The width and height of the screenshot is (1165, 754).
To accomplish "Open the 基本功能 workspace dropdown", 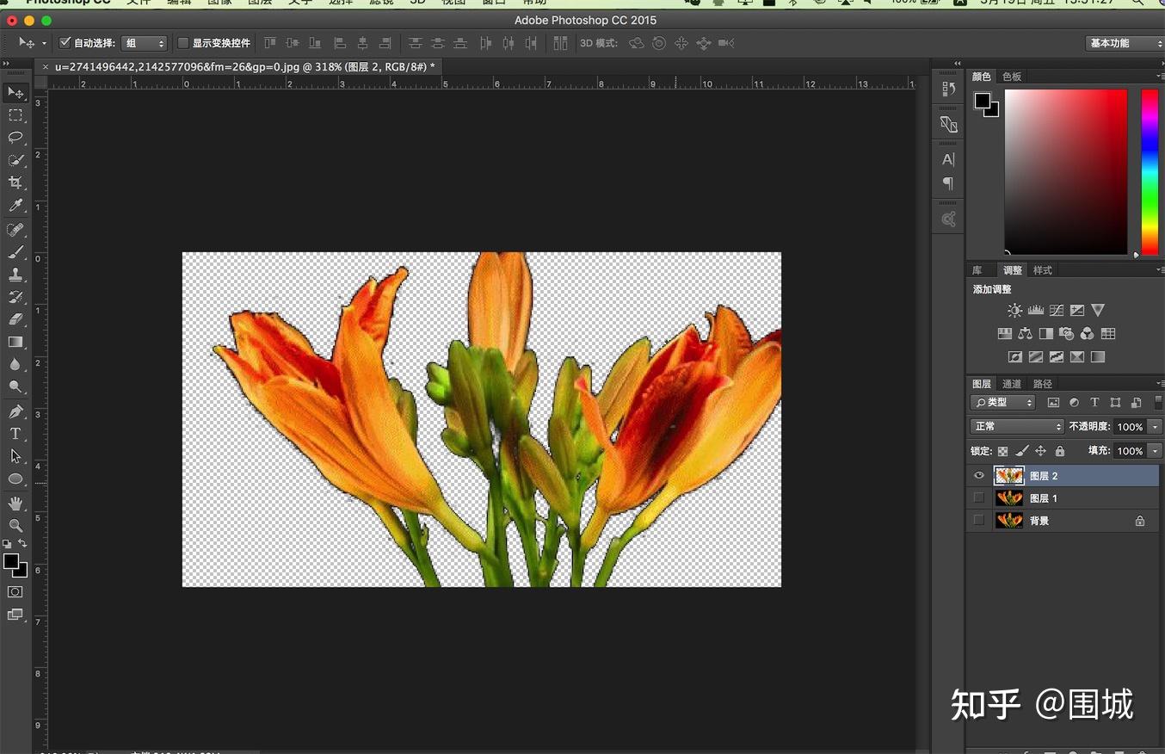I will point(1125,43).
